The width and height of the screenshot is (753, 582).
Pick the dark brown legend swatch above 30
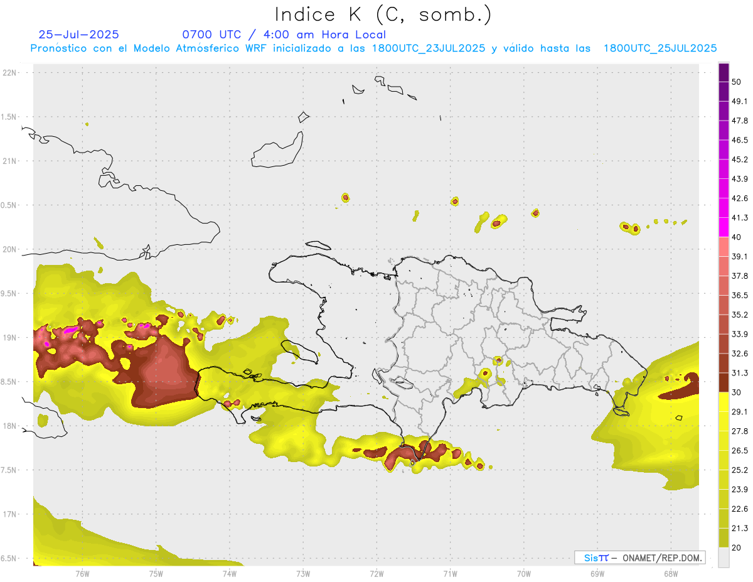pos(724,383)
